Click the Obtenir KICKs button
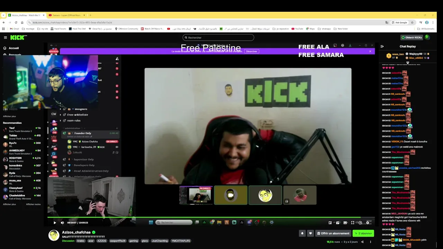443x249 pixels. pos(412,37)
